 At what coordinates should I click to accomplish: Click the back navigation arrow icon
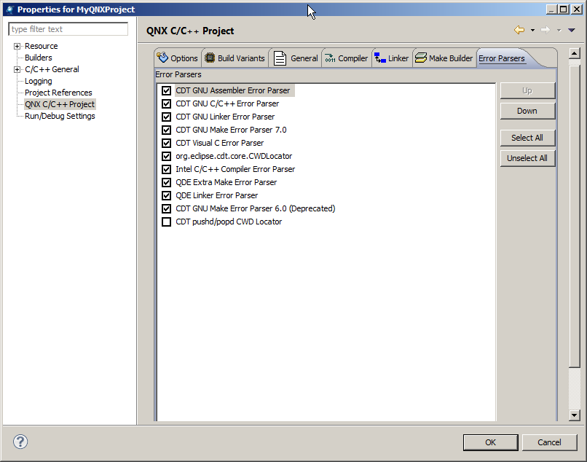519,30
